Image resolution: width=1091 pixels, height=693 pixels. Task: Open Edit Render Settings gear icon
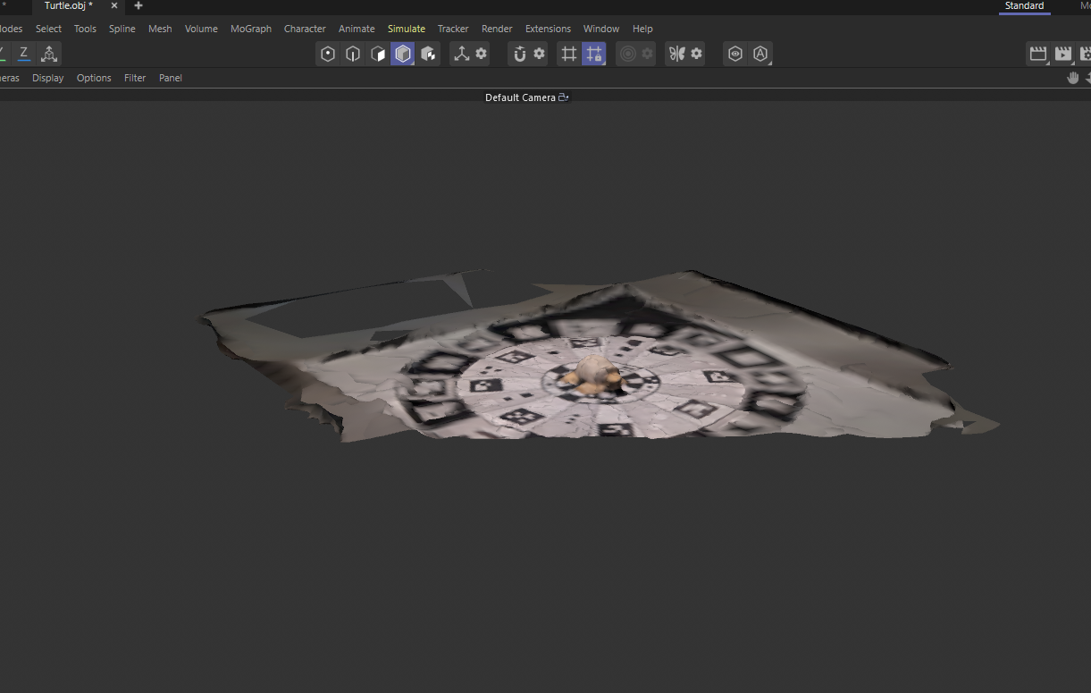[1086, 54]
